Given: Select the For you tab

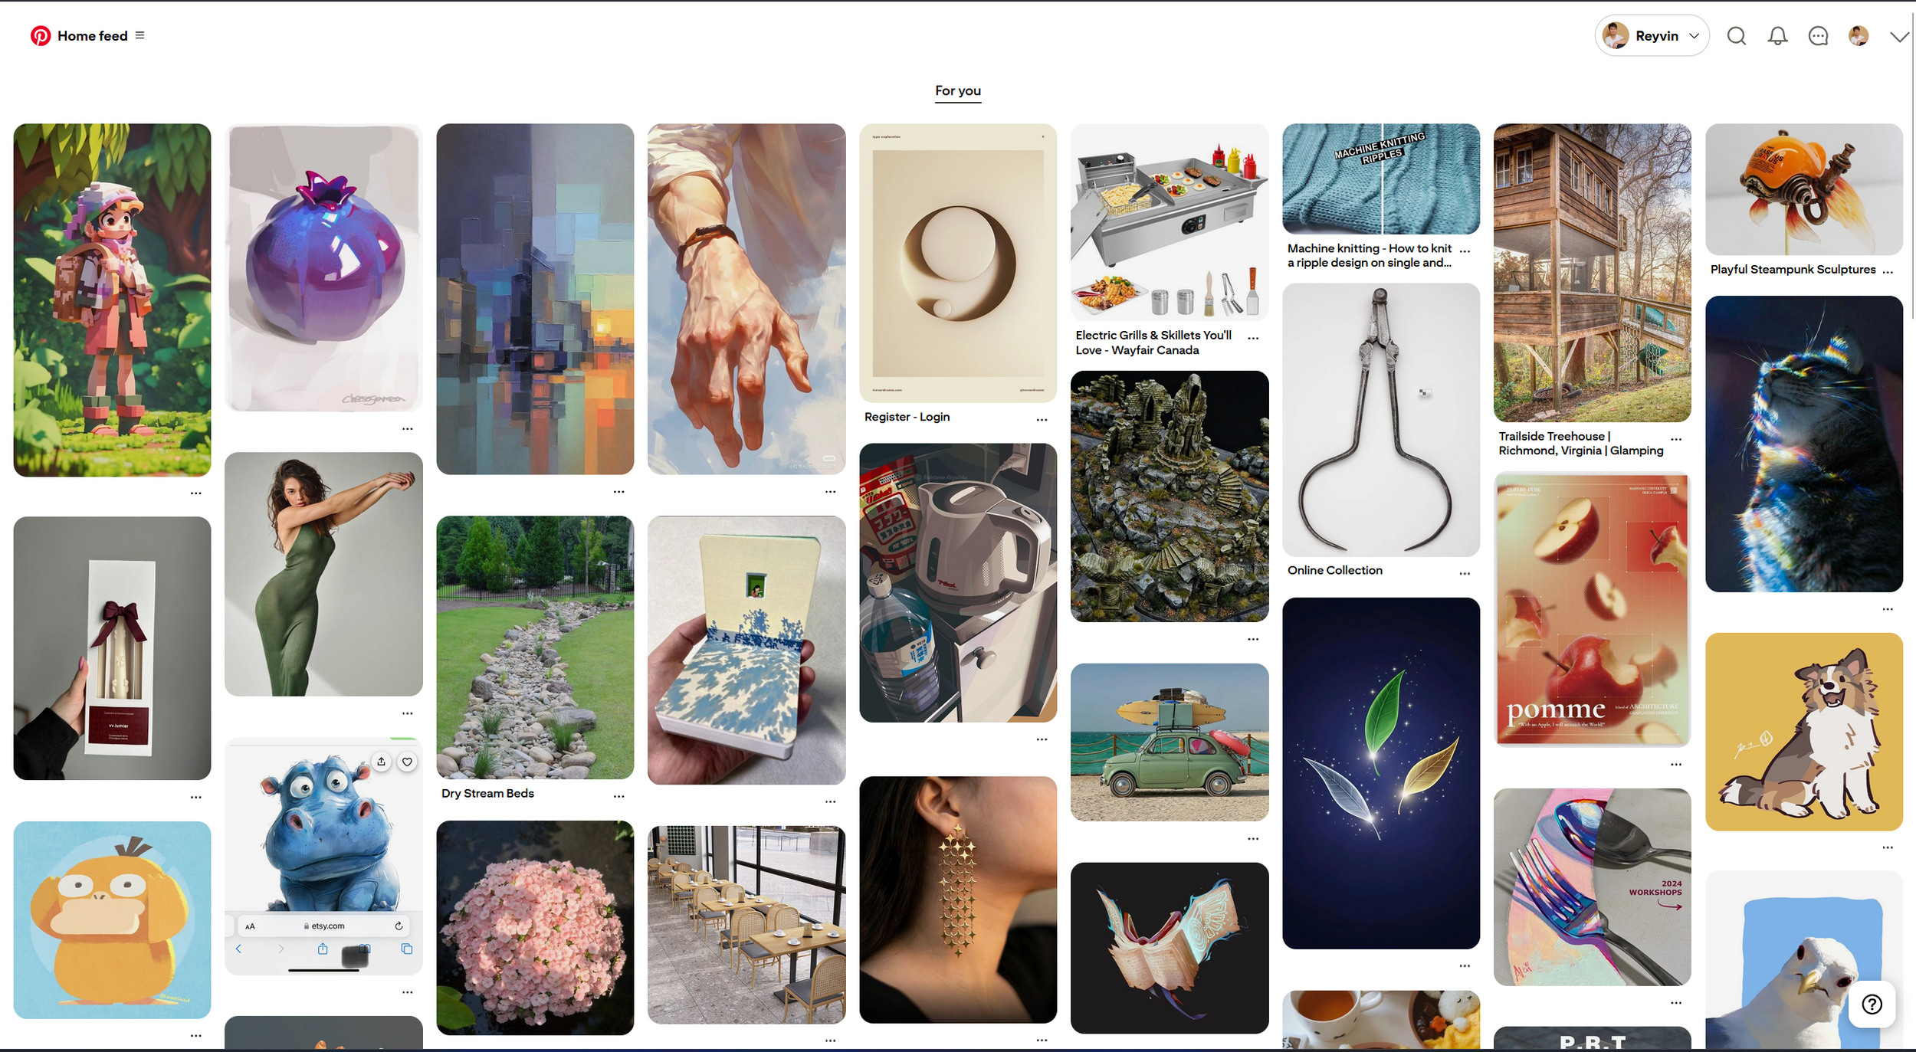Looking at the screenshot, I should [x=958, y=90].
